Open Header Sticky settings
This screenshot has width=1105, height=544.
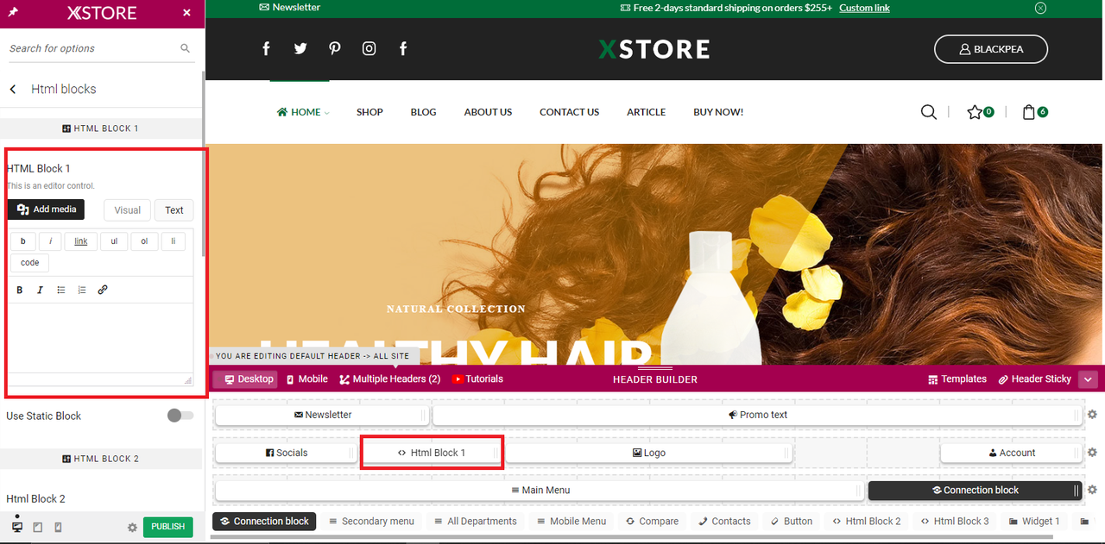tap(1034, 379)
